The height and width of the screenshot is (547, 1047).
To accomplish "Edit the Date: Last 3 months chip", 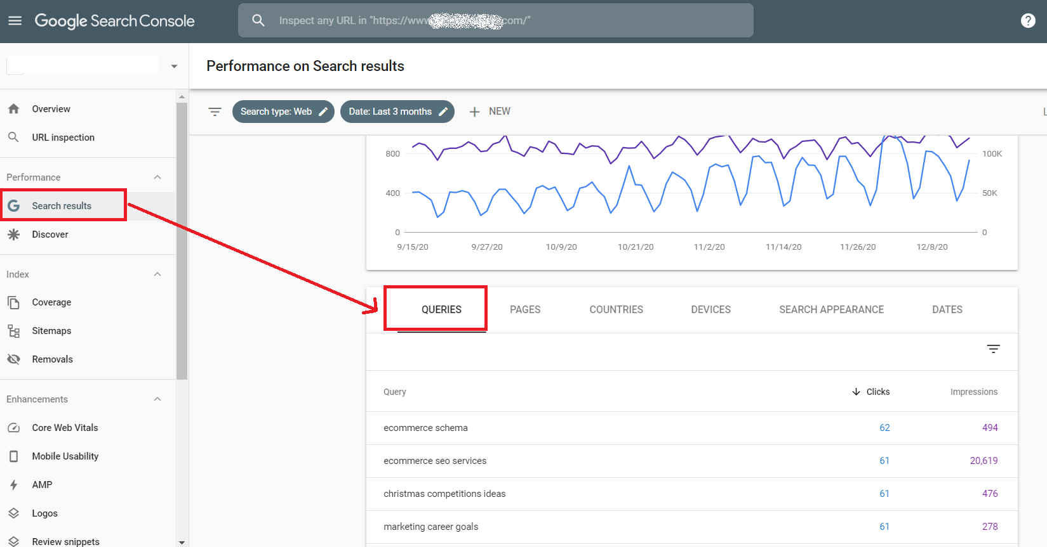I will point(397,112).
